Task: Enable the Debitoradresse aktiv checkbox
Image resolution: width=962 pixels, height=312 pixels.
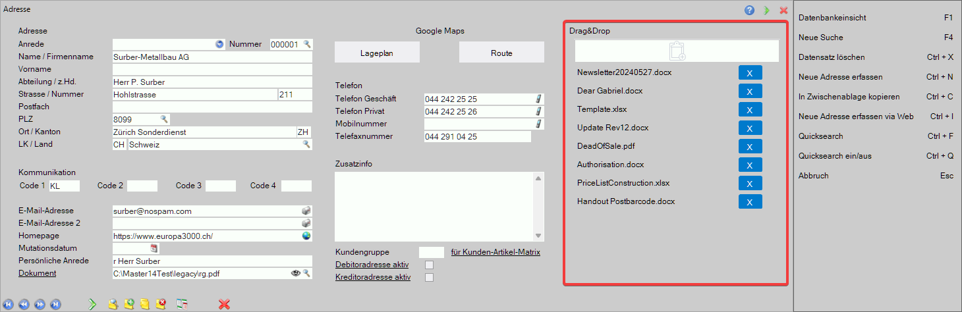Action: pyautogui.click(x=430, y=265)
